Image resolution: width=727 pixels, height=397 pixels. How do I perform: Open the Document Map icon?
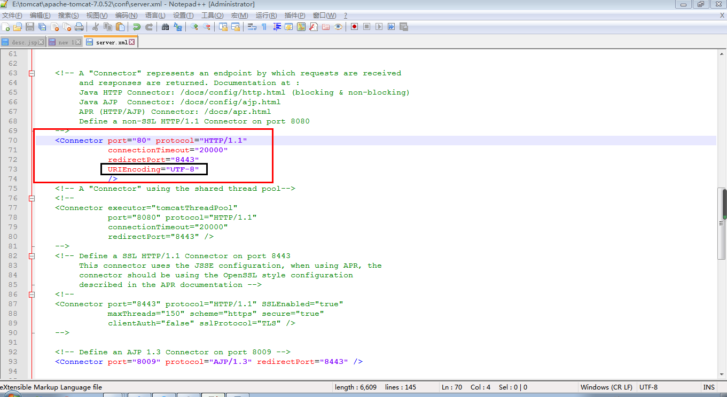301,27
